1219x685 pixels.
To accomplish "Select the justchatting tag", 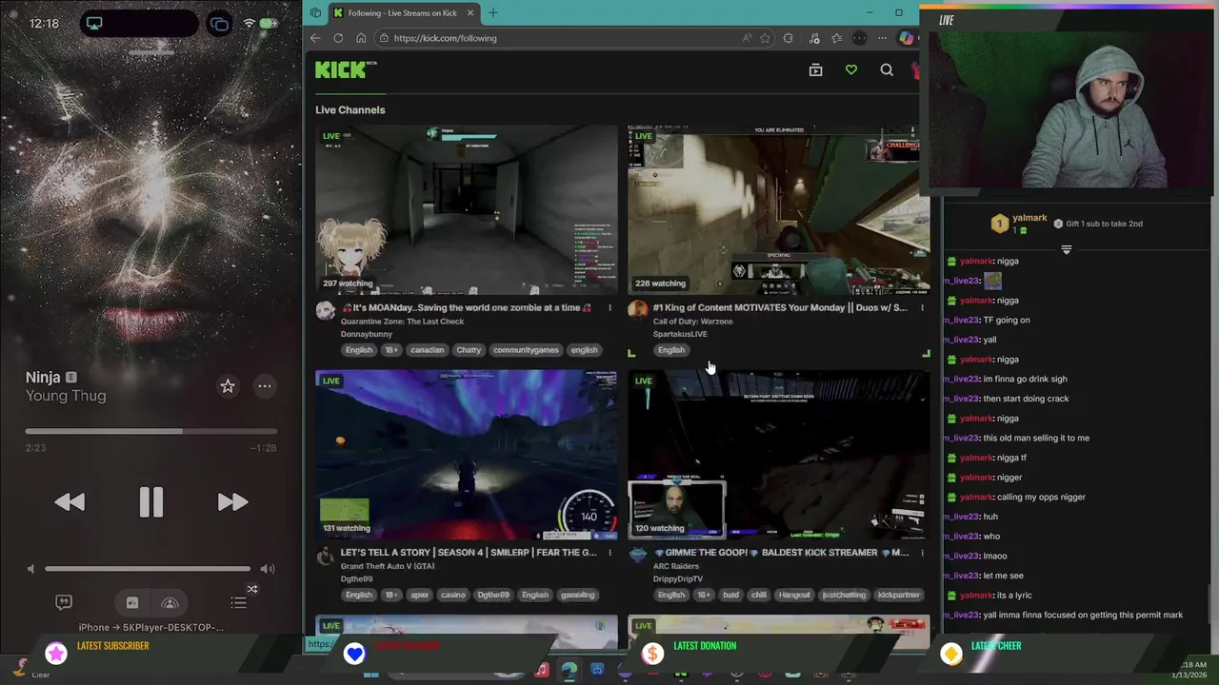I will point(844,595).
